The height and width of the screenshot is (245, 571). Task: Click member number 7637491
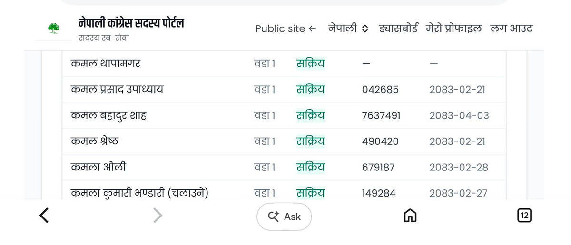(x=381, y=115)
